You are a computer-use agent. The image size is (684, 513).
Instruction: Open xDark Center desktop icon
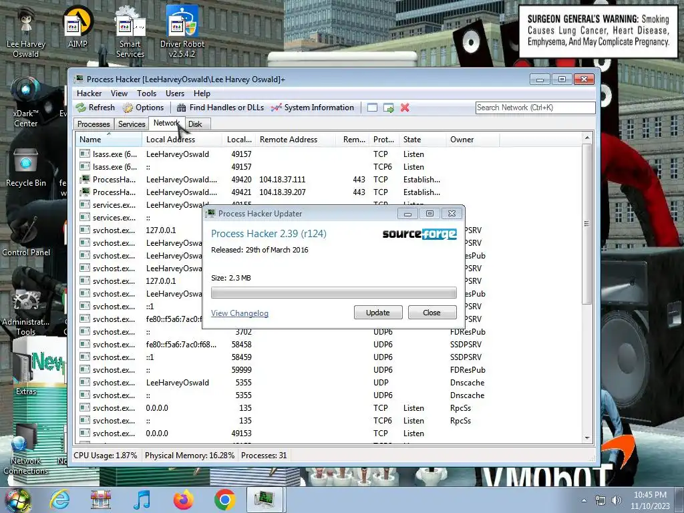(x=26, y=102)
